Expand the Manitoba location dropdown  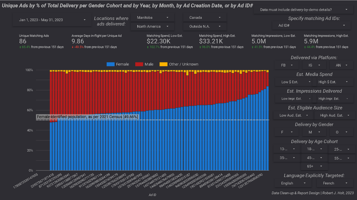pyautogui.click(x=152, y=17)
